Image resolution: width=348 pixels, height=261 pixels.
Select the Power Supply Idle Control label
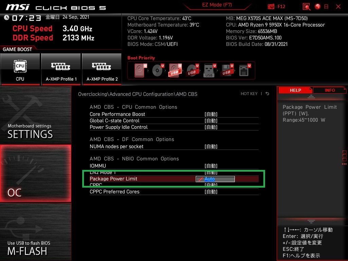pyautogui.click(x=119, y=127)
